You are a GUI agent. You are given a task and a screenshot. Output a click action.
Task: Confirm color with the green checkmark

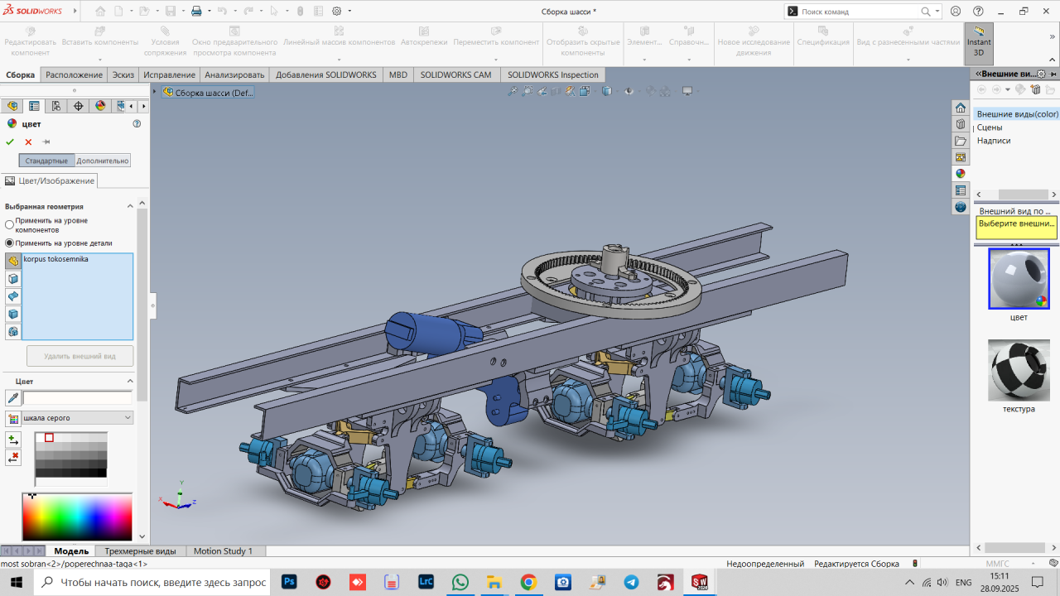10,142
